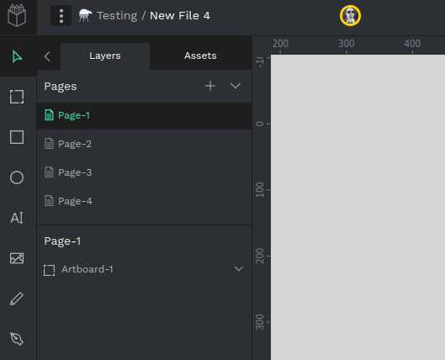Switch to the Assets tab
Screen dimensions: 445x360
200,56
